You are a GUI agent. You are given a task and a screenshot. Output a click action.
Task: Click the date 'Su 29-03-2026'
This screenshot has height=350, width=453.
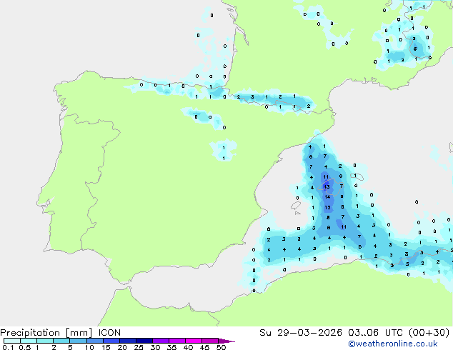301,333
